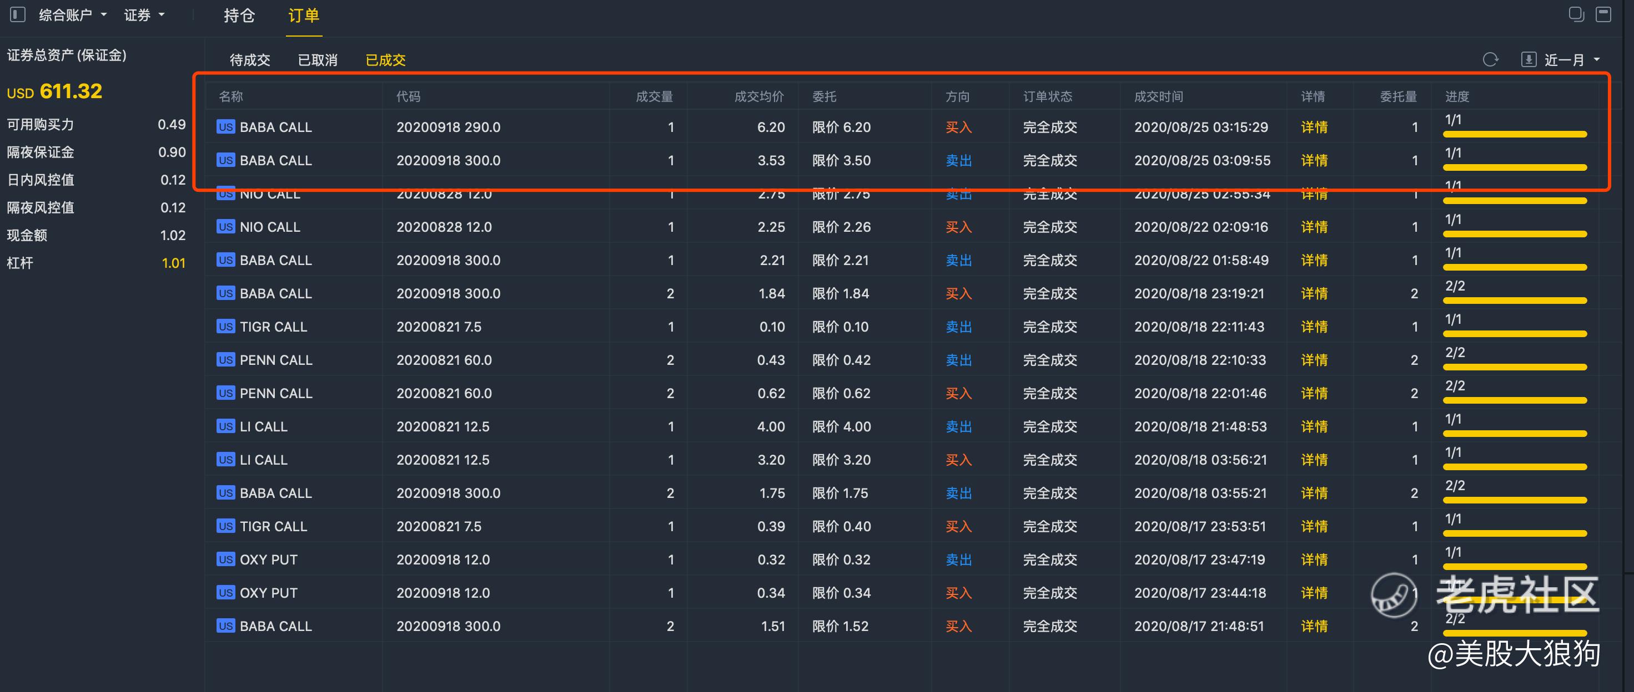
Task: Click the 隔夜风控值 label
Action: point(41,207)
